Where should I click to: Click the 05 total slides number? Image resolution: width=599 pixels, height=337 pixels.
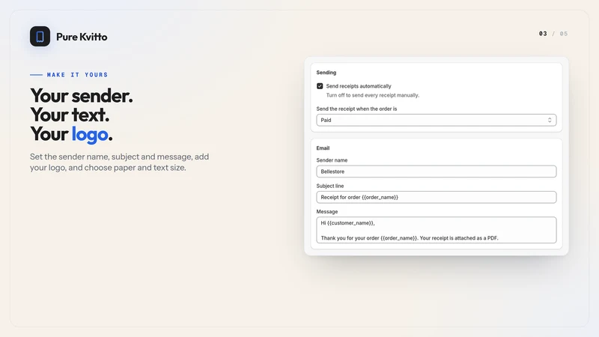pyautogui.click(x=564, y=34)
